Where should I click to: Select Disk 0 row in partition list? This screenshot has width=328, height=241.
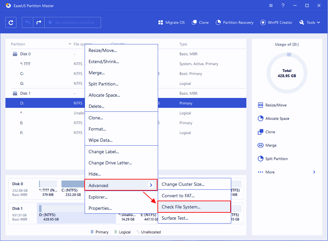[x=126, y=54]
